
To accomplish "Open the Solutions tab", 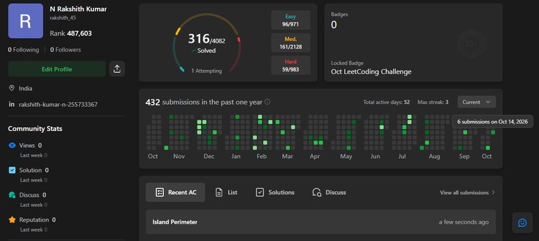I will coord(275,192).
